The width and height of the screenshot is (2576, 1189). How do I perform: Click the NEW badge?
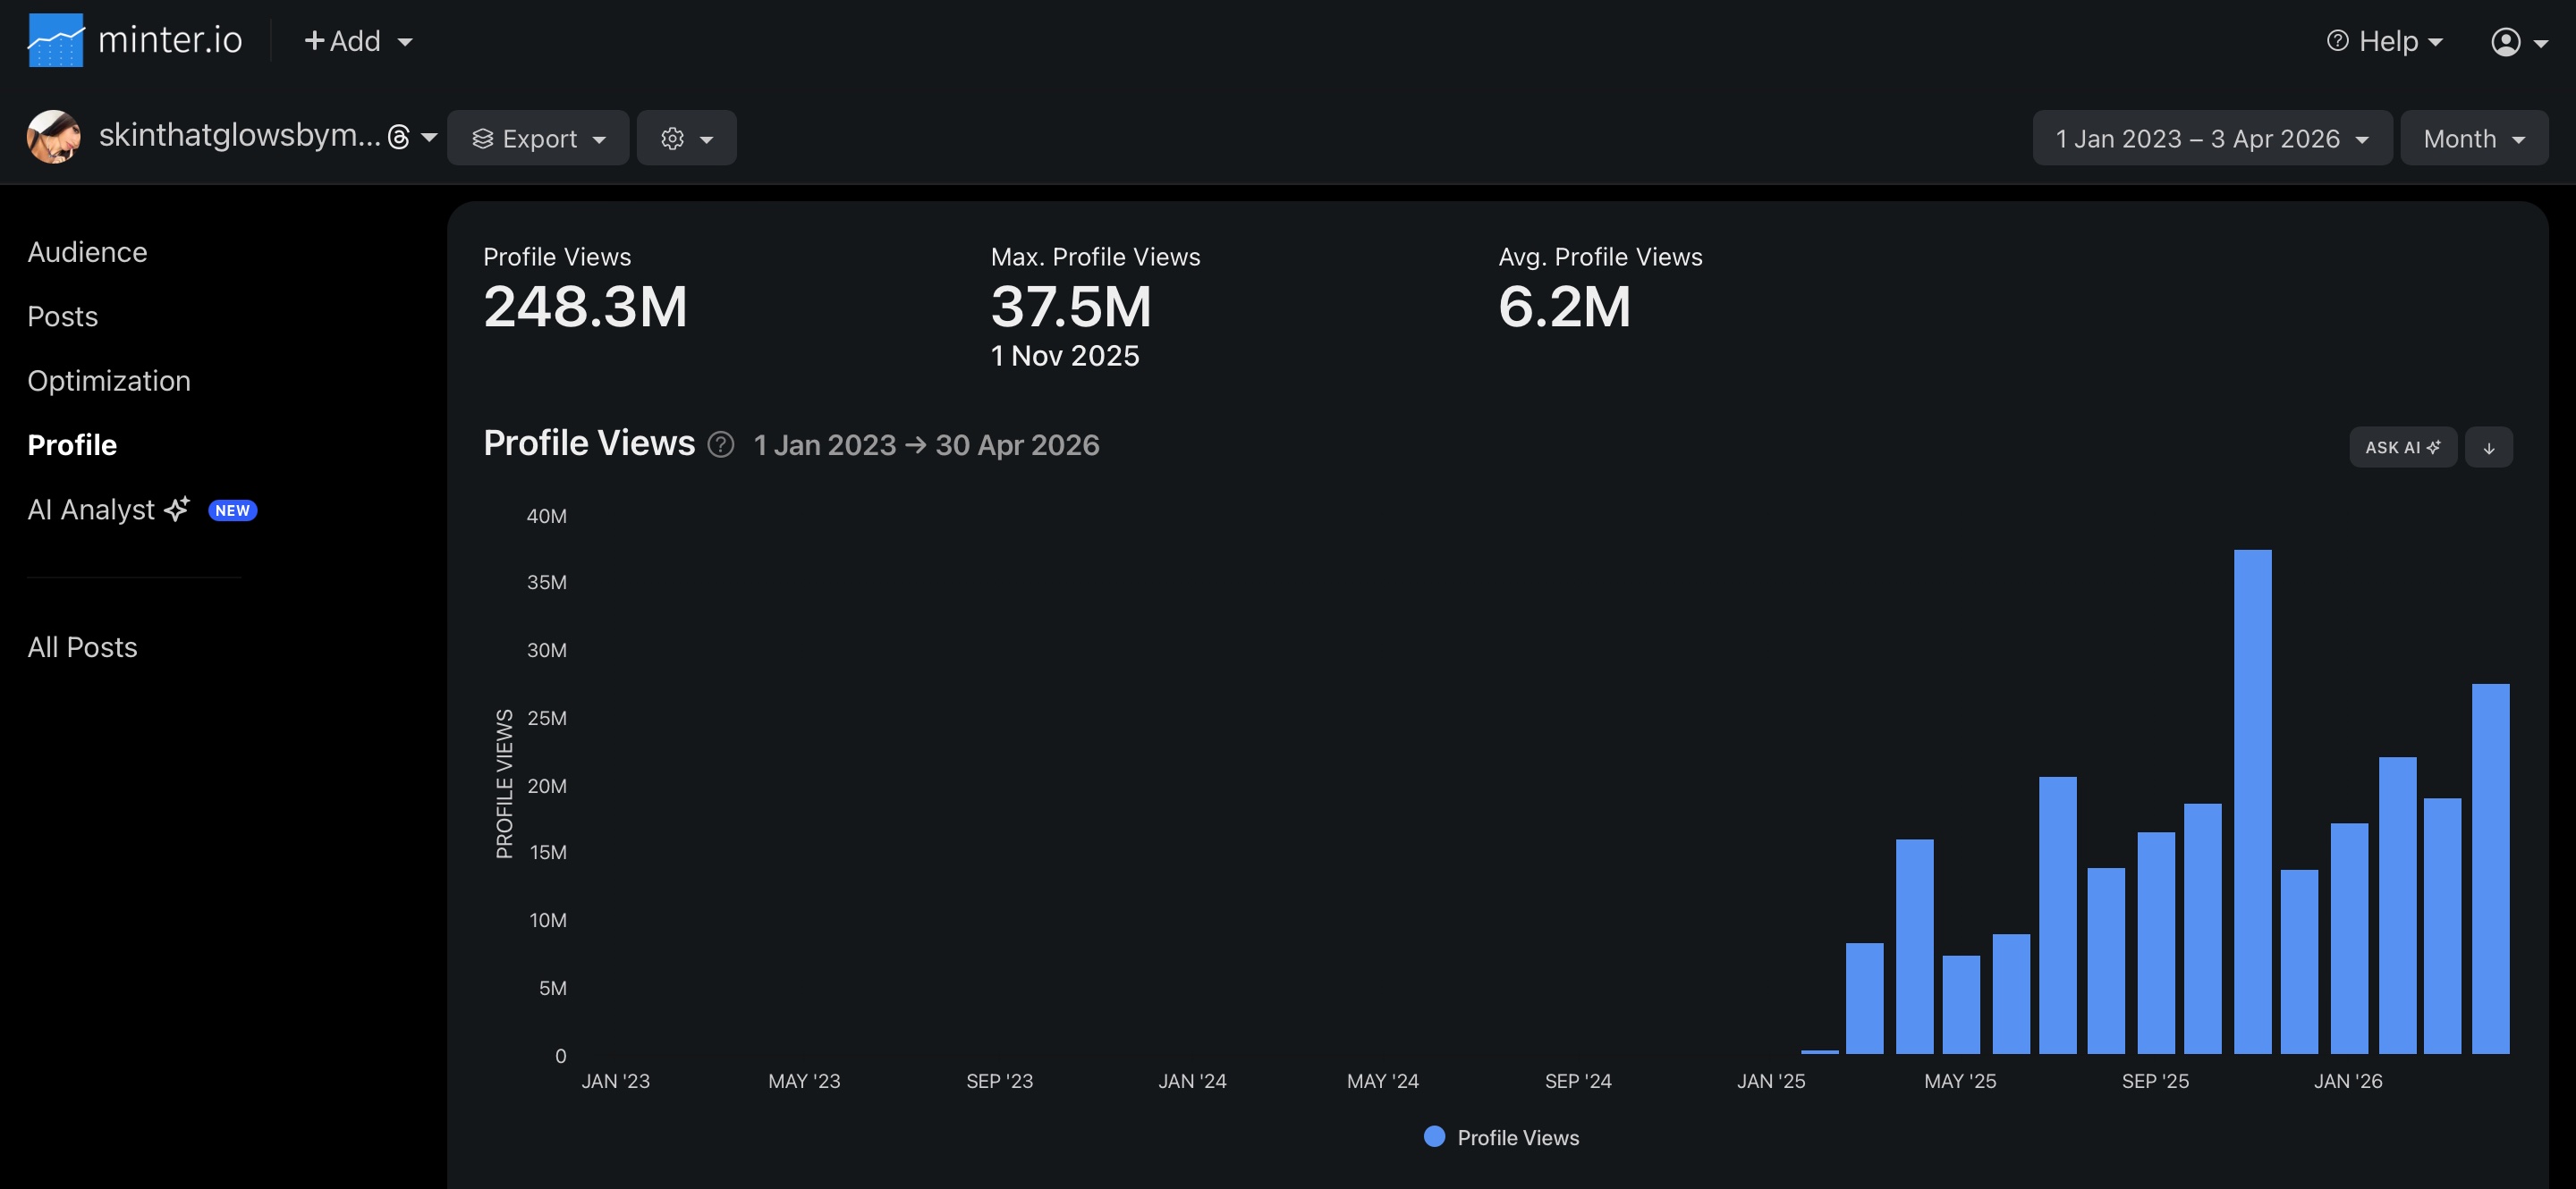(x=232, y=510)
